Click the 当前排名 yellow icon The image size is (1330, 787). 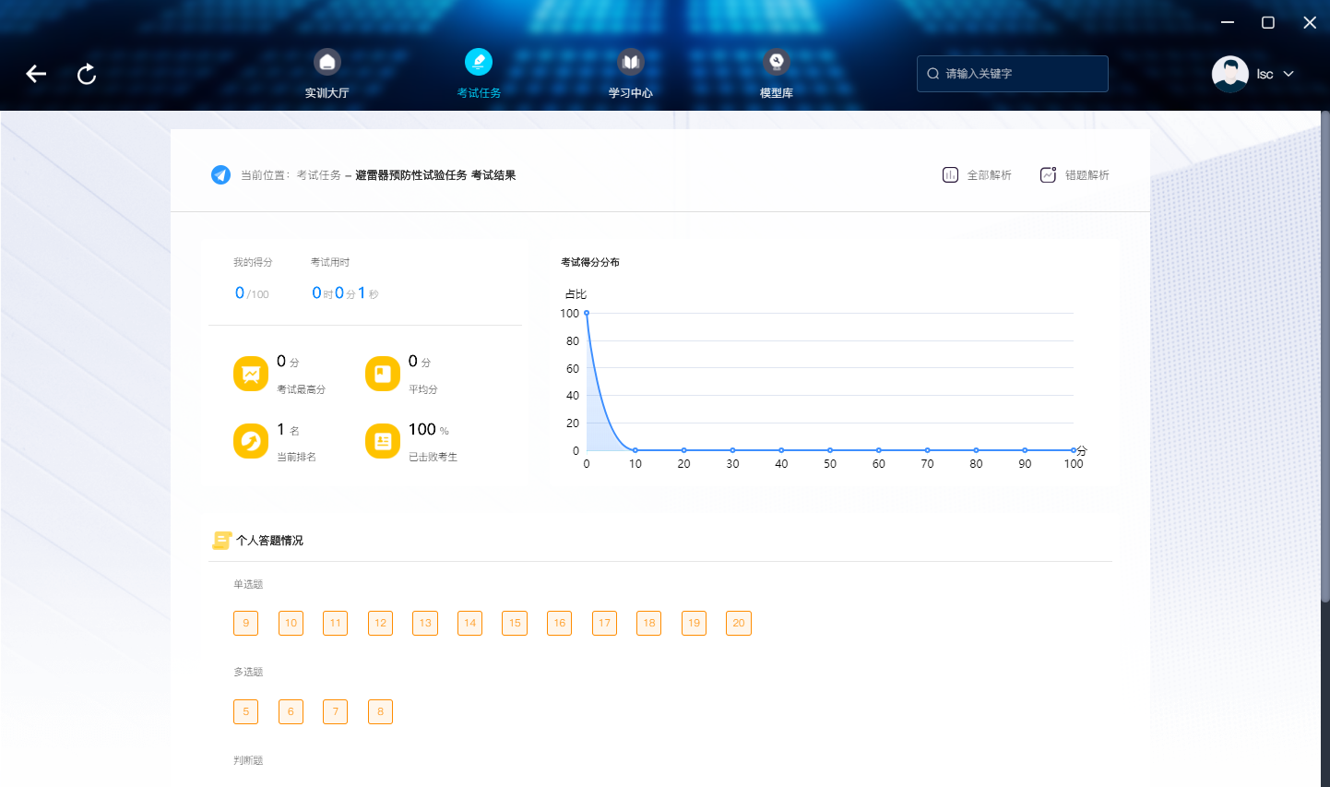[x=251, y=441]
